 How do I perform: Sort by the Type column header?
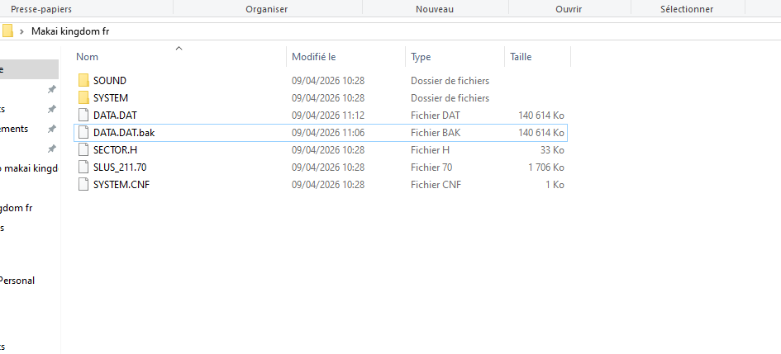tap(421, 57)
